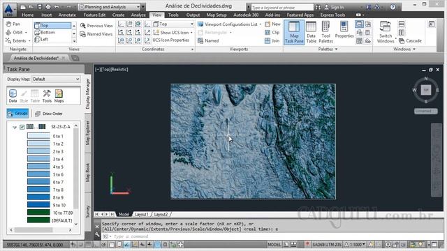The width and height of the screenshot is (447, 251).
Task: Open the Map Book side tab
Action: click(x=87, y=172)
